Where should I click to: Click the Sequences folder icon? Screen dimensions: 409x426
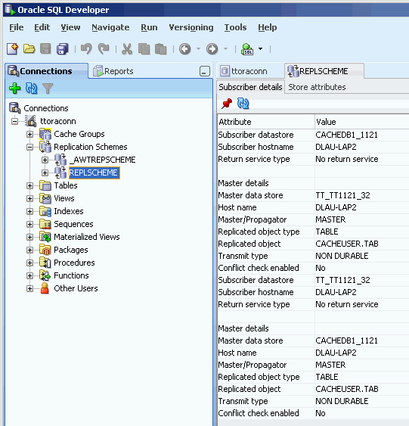click(x=45, y=224)
